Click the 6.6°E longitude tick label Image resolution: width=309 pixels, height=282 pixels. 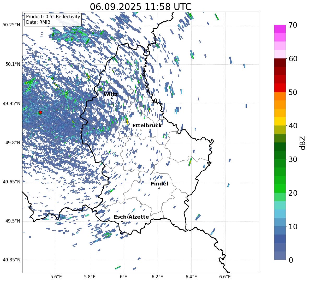click(225, 277)
